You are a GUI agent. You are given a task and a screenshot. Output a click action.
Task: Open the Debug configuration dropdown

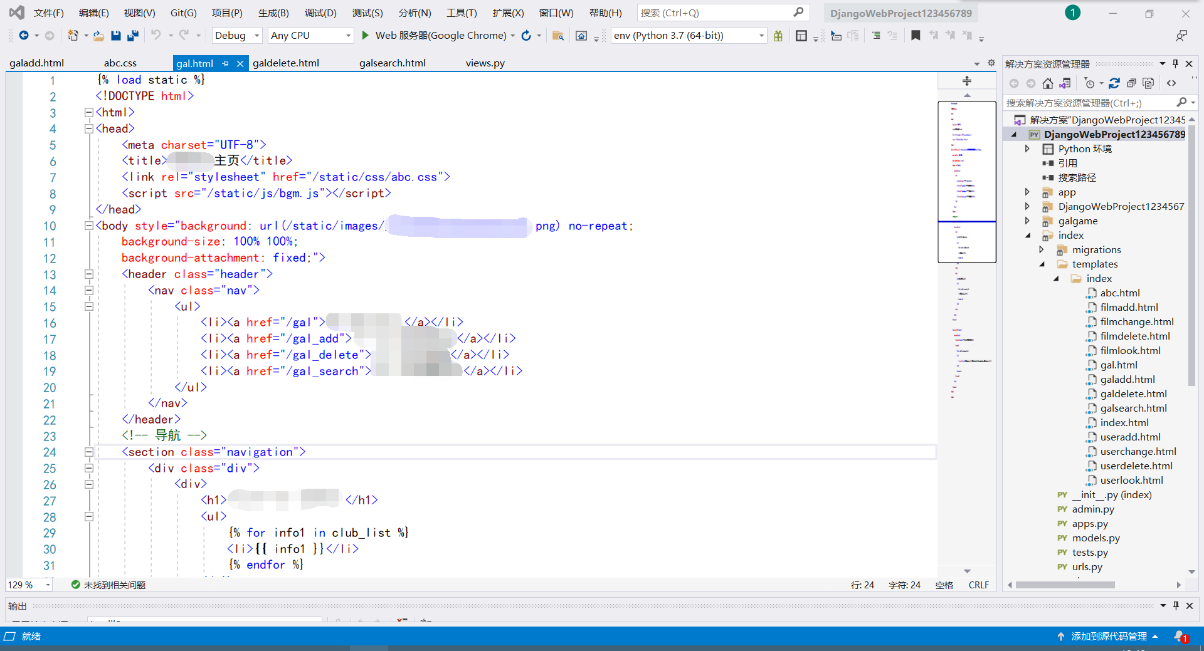click(x=237, y=36)
